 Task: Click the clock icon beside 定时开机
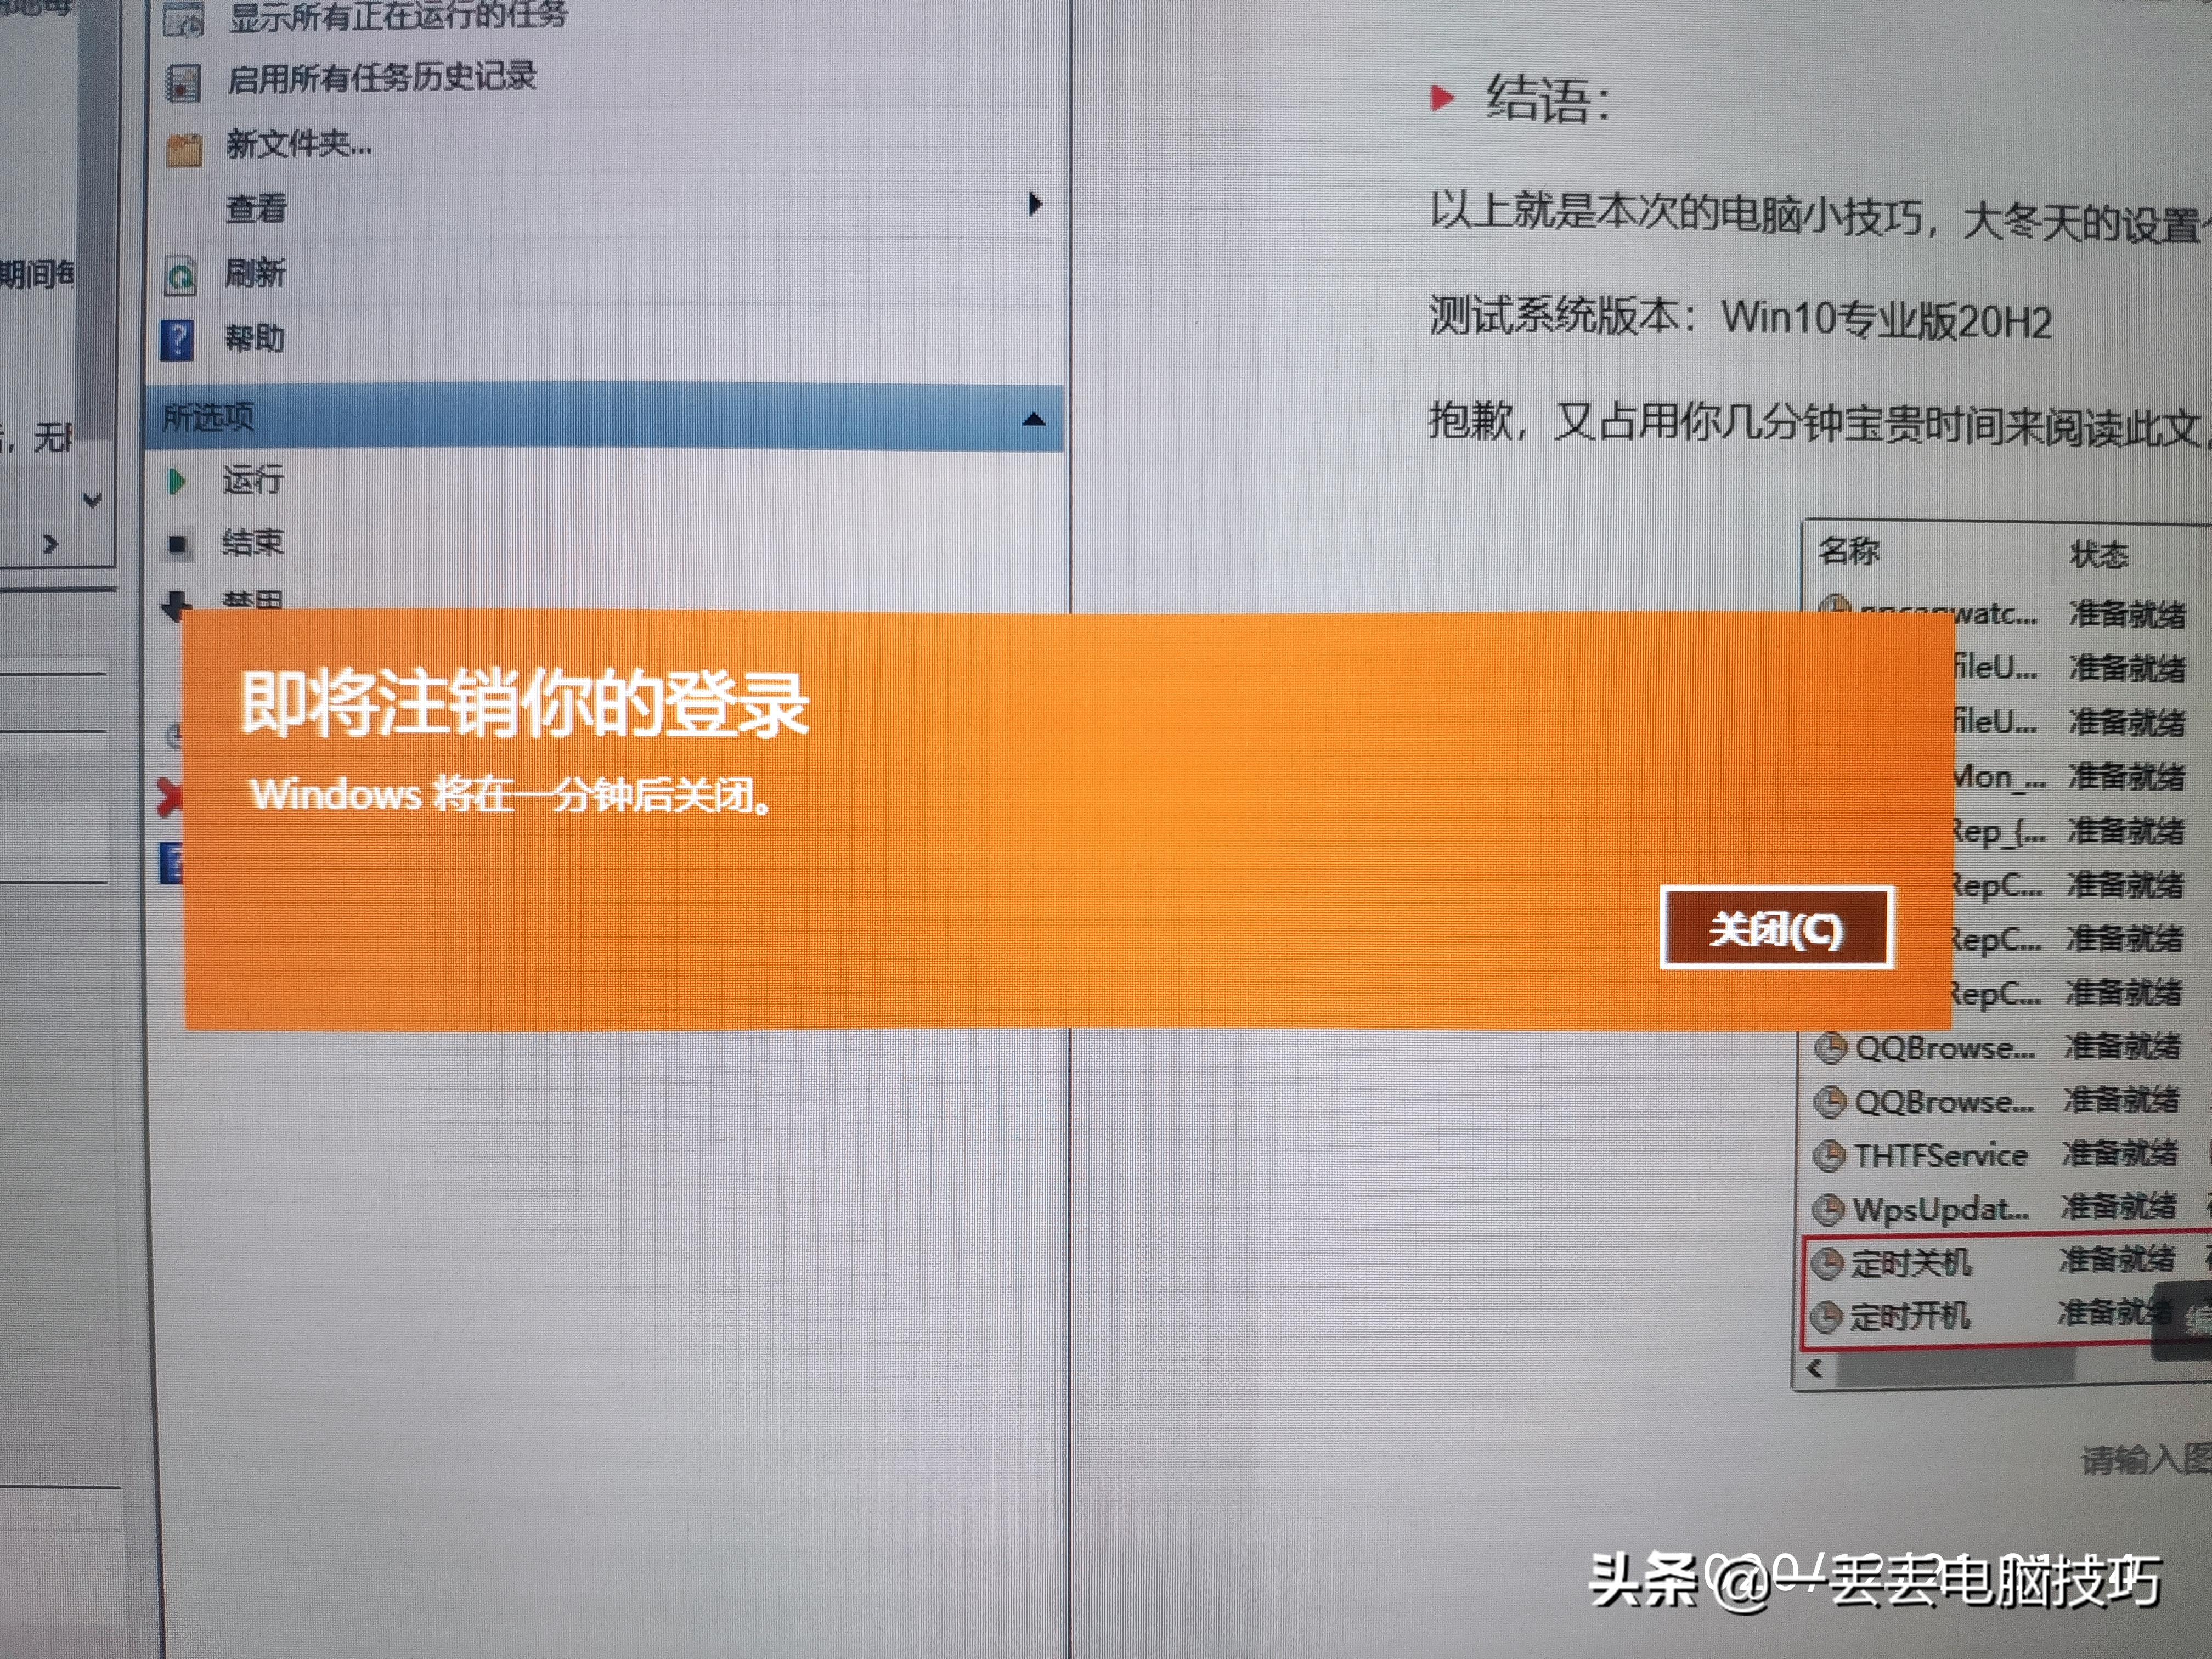[x=1826, y=1316]
